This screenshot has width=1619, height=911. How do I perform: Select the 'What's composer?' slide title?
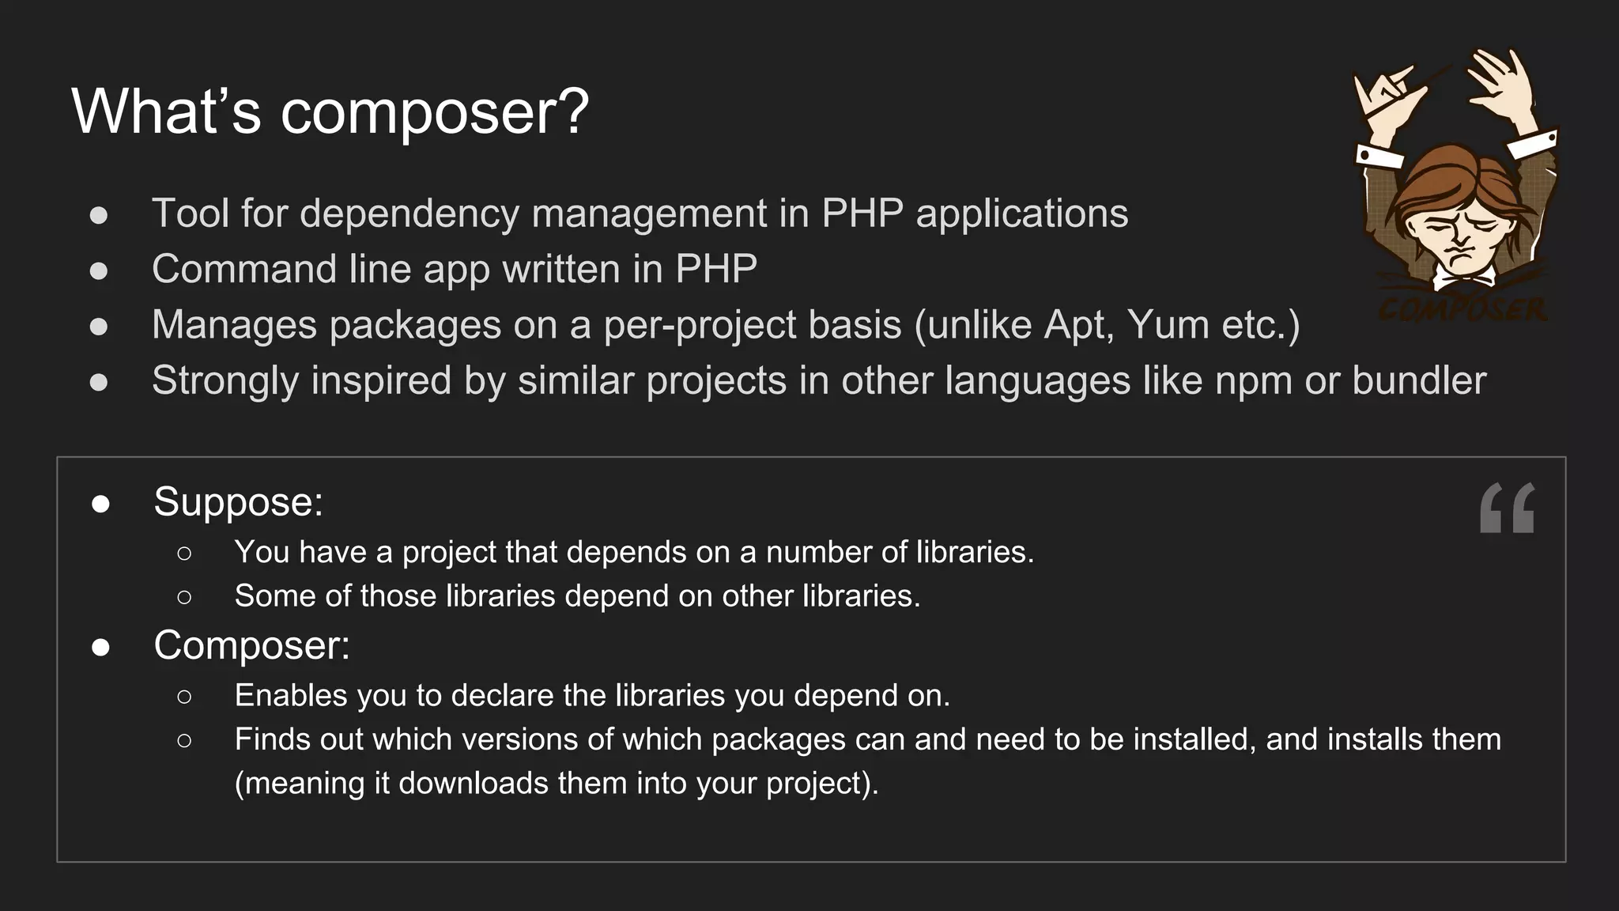pos(330,112)
